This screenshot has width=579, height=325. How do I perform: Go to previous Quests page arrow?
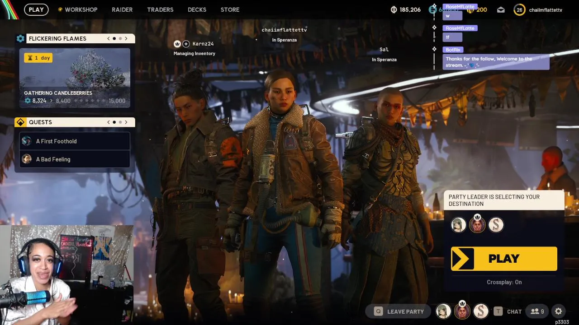click(109, 122)
